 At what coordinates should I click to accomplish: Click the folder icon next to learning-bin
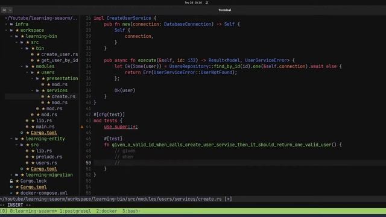coord(16,36)
